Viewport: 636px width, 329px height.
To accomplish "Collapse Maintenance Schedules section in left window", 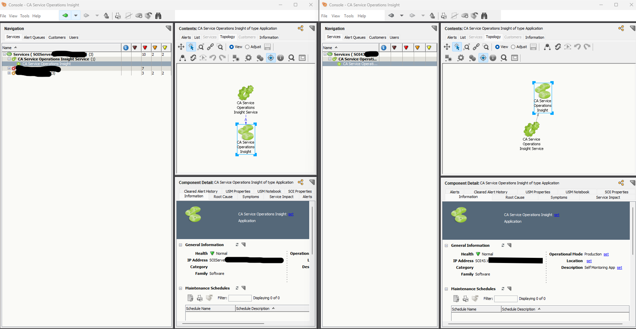I will point(180,288).
